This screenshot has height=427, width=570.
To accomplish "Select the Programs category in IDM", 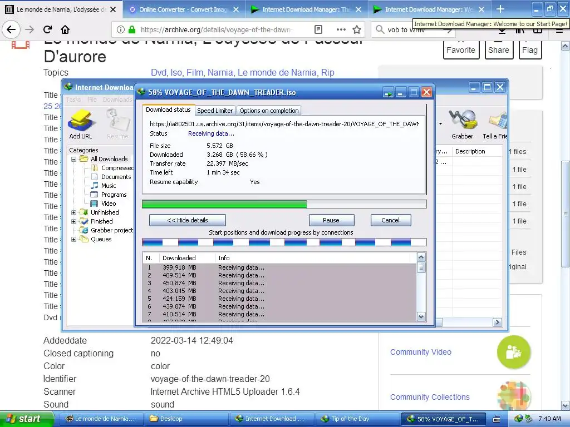I will (114, 195).
